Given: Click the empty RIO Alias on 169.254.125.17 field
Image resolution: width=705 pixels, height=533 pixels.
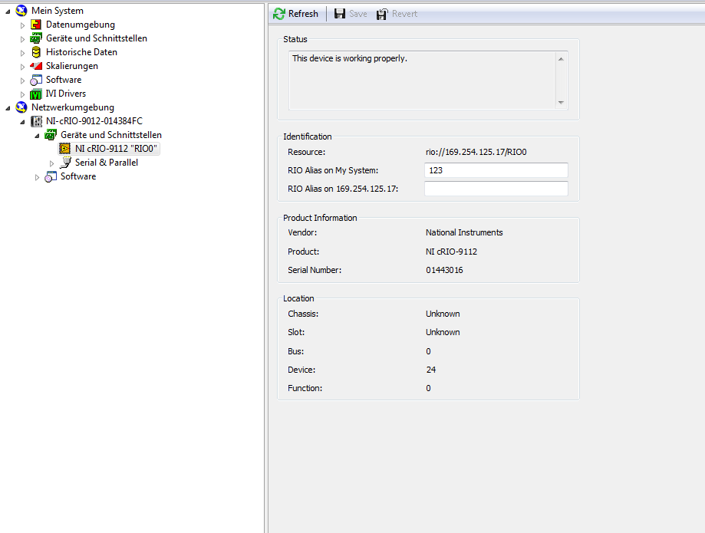Looking at the screenshot, I should pos(496,189).
